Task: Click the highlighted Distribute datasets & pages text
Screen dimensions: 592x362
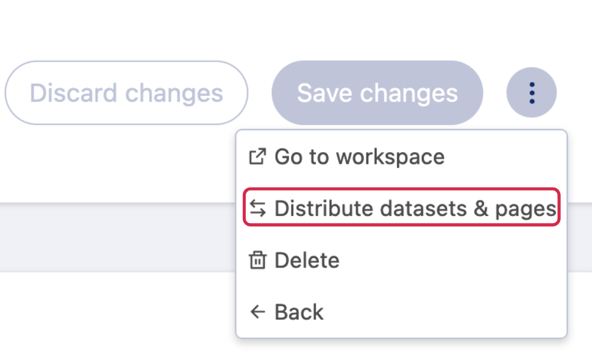Action: [415, 208]
